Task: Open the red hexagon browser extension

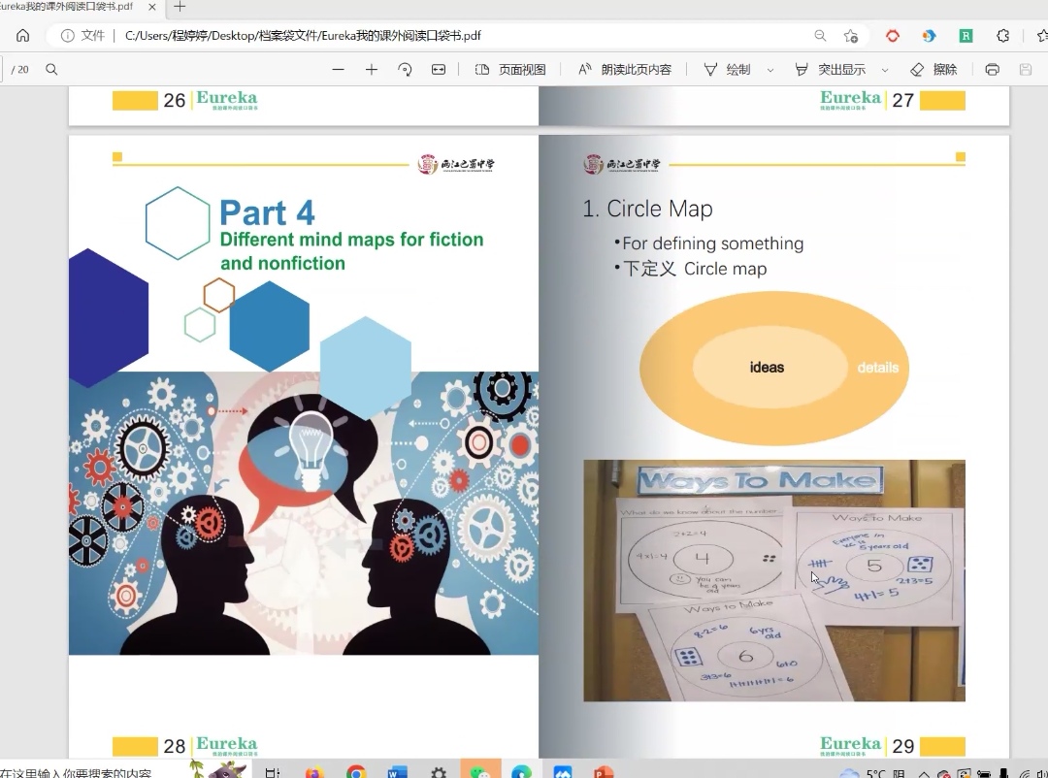Action: pyautogui.click(x=893, y=36)
